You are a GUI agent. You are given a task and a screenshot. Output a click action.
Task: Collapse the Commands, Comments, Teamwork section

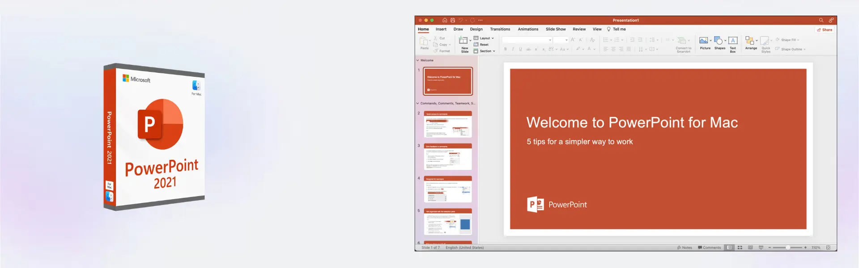coord(418,103)
